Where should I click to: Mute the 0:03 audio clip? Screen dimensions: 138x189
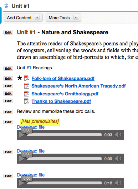118,135
